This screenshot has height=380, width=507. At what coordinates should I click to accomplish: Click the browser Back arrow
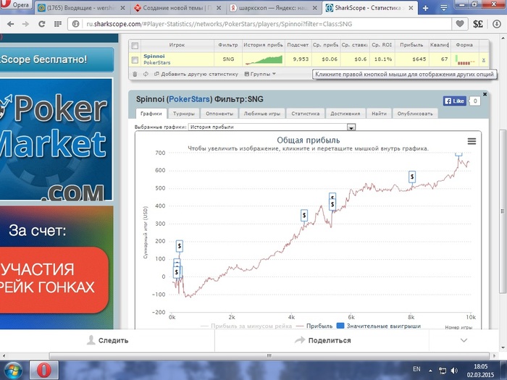[x=10, y=24]
